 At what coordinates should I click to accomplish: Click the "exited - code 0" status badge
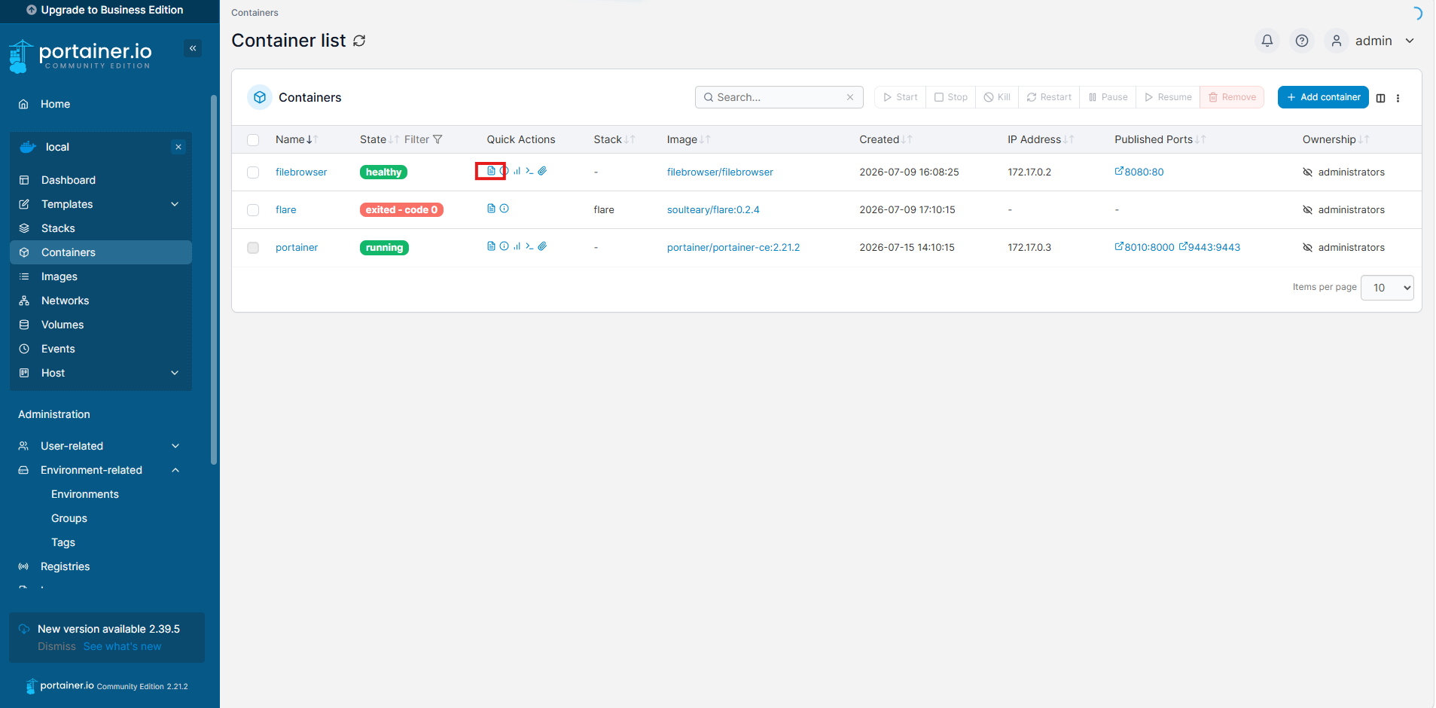coord(401,210)
